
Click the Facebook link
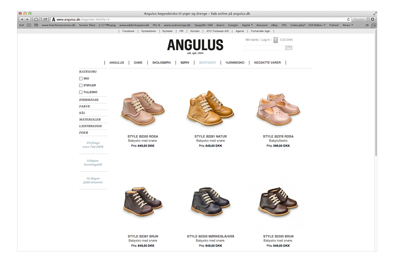pos(128,31)
